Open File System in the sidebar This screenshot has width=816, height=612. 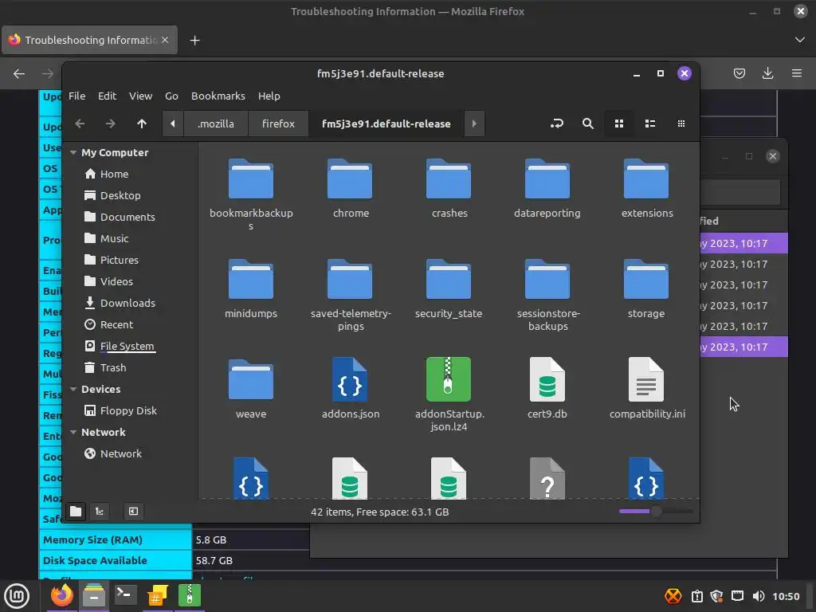(x=120, y=347)
